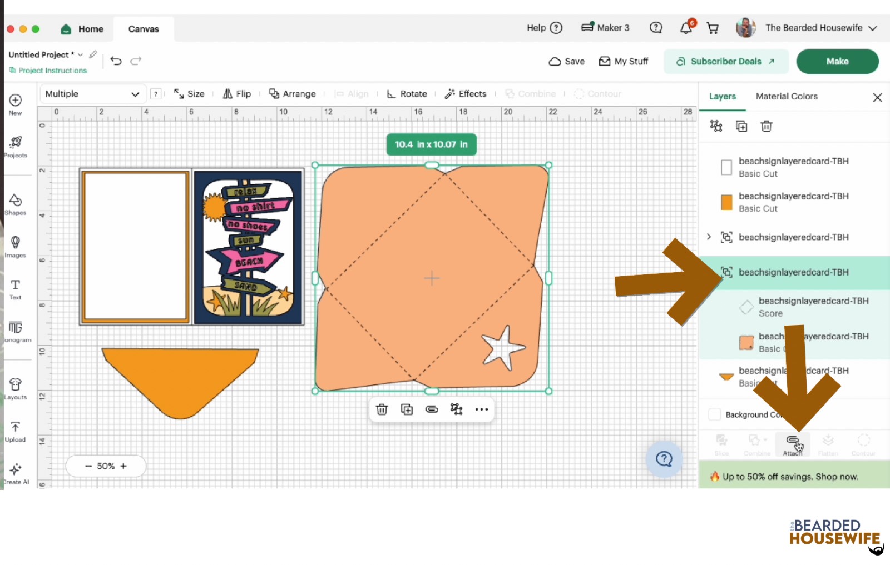
Task: Expand the collapsed beachsignlayeredcard-TBH group
Action: (709, 237)
